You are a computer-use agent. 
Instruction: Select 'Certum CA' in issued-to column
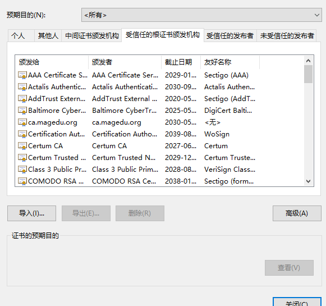click(45, 146)
